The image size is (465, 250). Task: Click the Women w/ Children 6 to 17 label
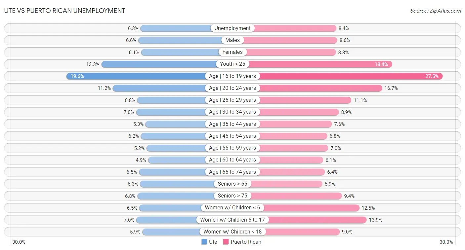pyautogui.click(x=232, y=220)
